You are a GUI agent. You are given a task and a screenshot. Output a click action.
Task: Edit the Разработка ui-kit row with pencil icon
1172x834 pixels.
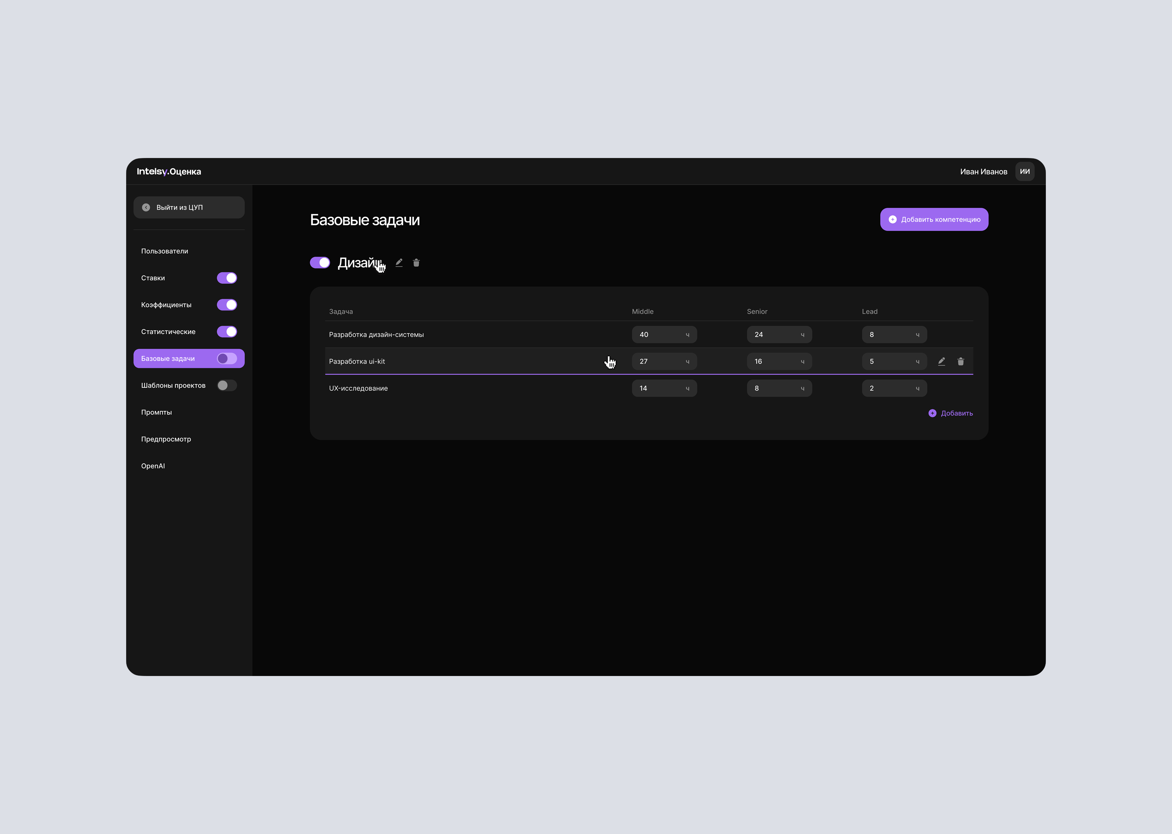click(x=941, y=362)
